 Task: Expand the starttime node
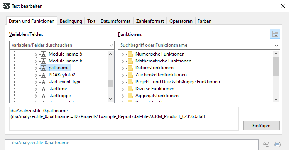click(36, 89)
